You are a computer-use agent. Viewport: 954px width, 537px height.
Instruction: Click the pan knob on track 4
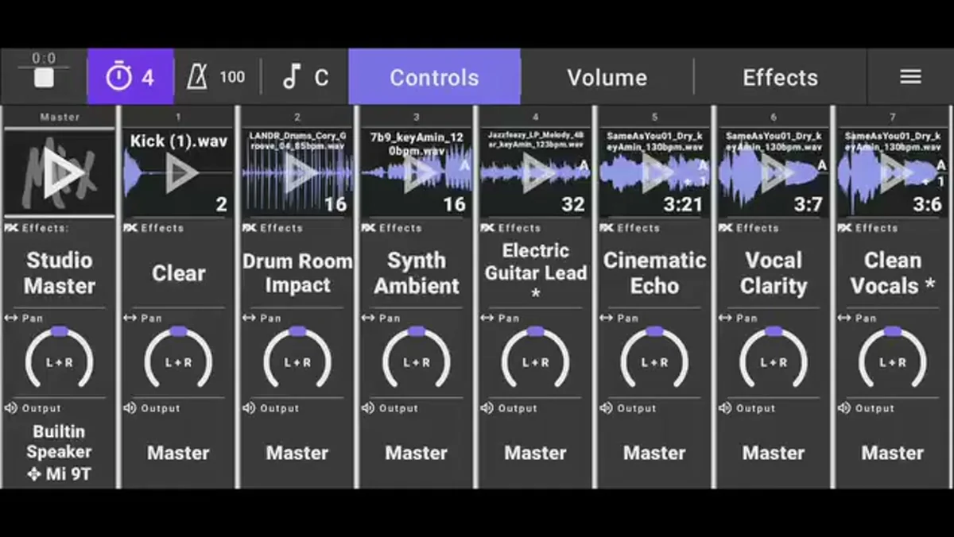(x=536, y=357)
